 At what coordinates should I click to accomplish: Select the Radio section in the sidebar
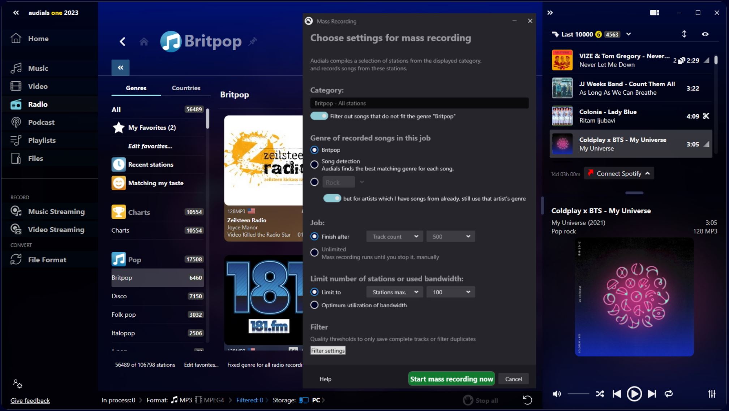(38, 104)
